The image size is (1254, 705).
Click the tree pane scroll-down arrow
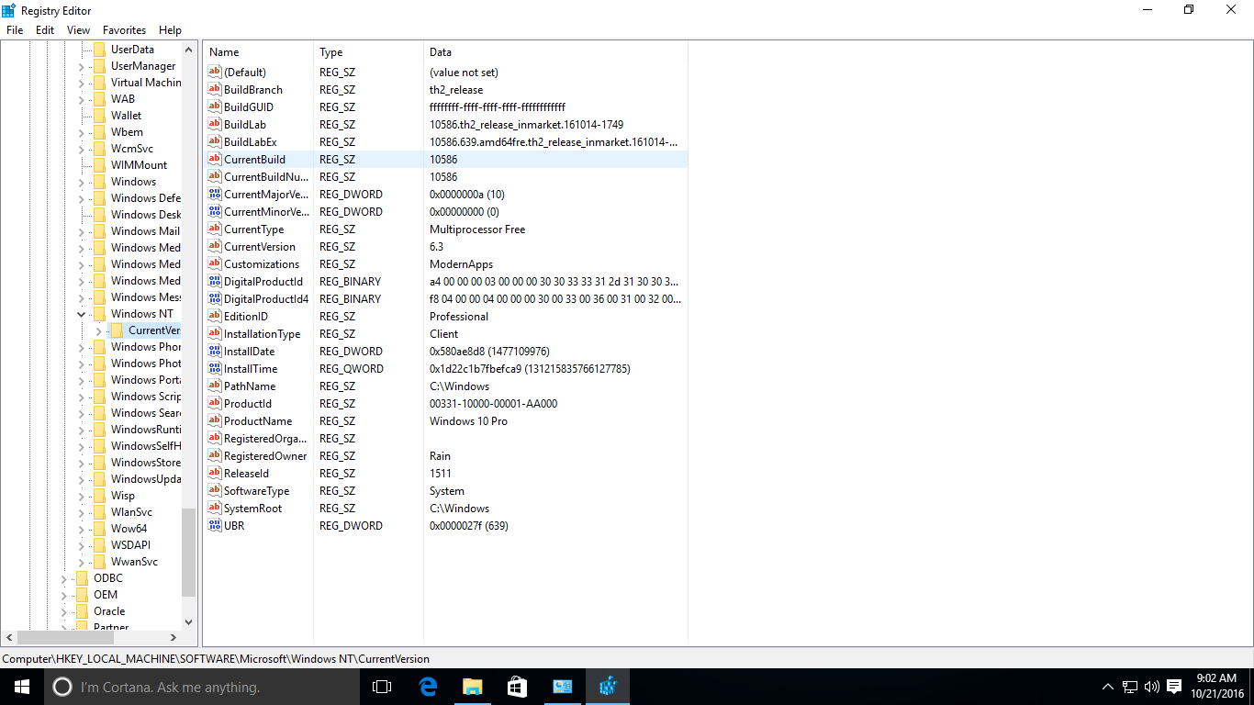(189, 621)
